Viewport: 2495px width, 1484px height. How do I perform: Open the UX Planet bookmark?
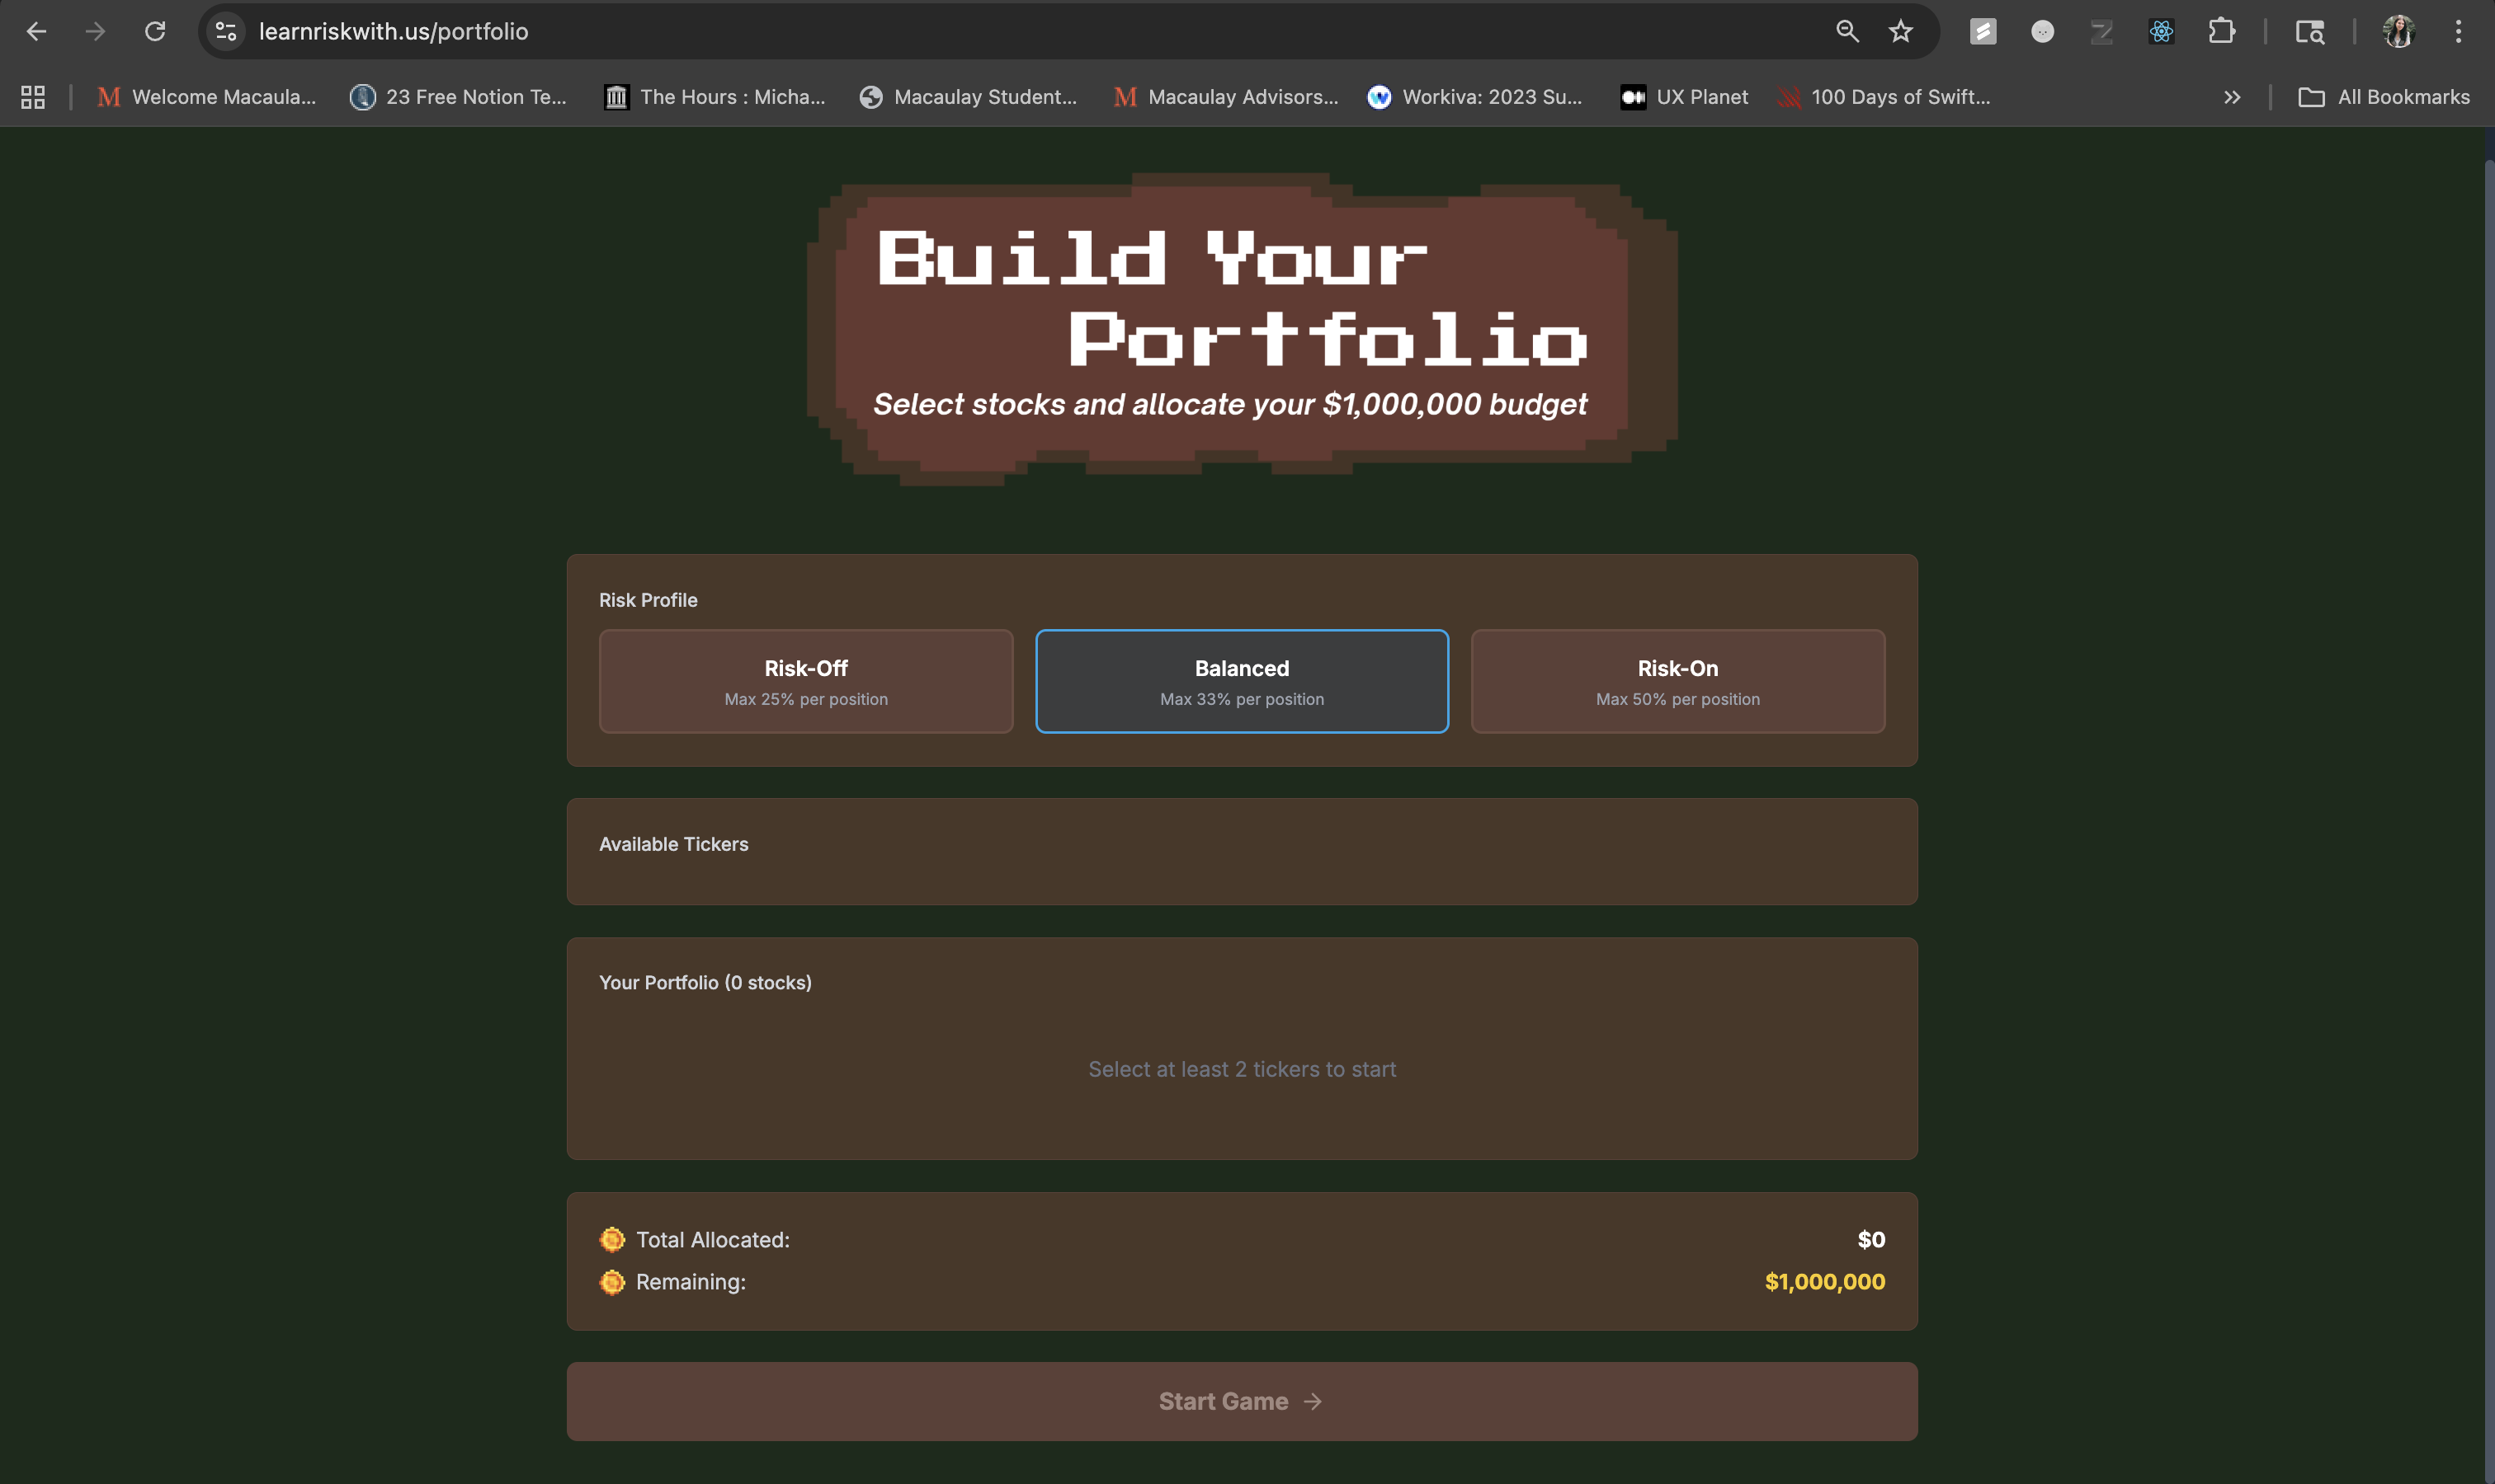tap(1684, 97)
